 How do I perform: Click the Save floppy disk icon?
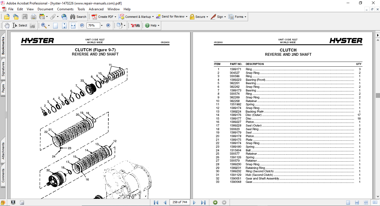tap(25, 17)
